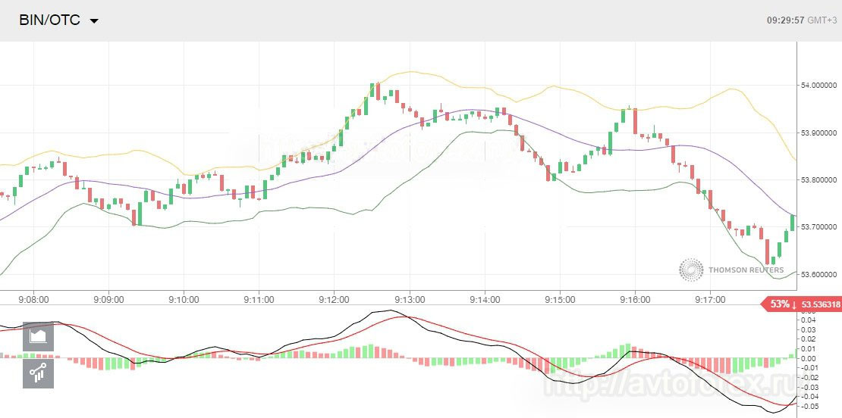Click the 0.04 MACD scale label
Image resolution: width=842 pixels, height=418 pixels.
pyautogui.click(x=809, y=320)
